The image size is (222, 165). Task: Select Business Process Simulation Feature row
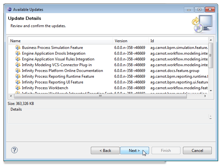(x=108, y=48)
